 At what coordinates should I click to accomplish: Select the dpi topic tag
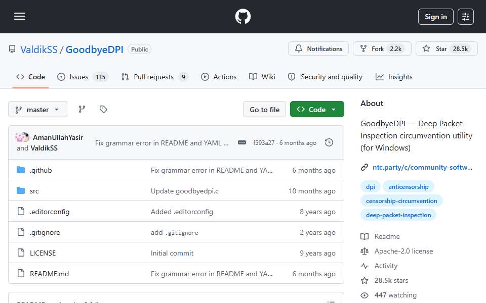tap(371, 187)
